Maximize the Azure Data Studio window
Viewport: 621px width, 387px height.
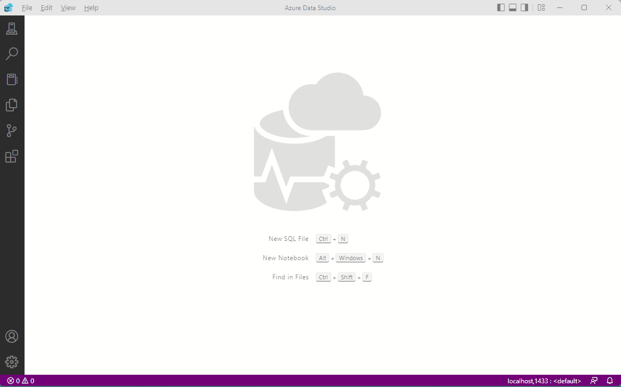click(584, 7)
